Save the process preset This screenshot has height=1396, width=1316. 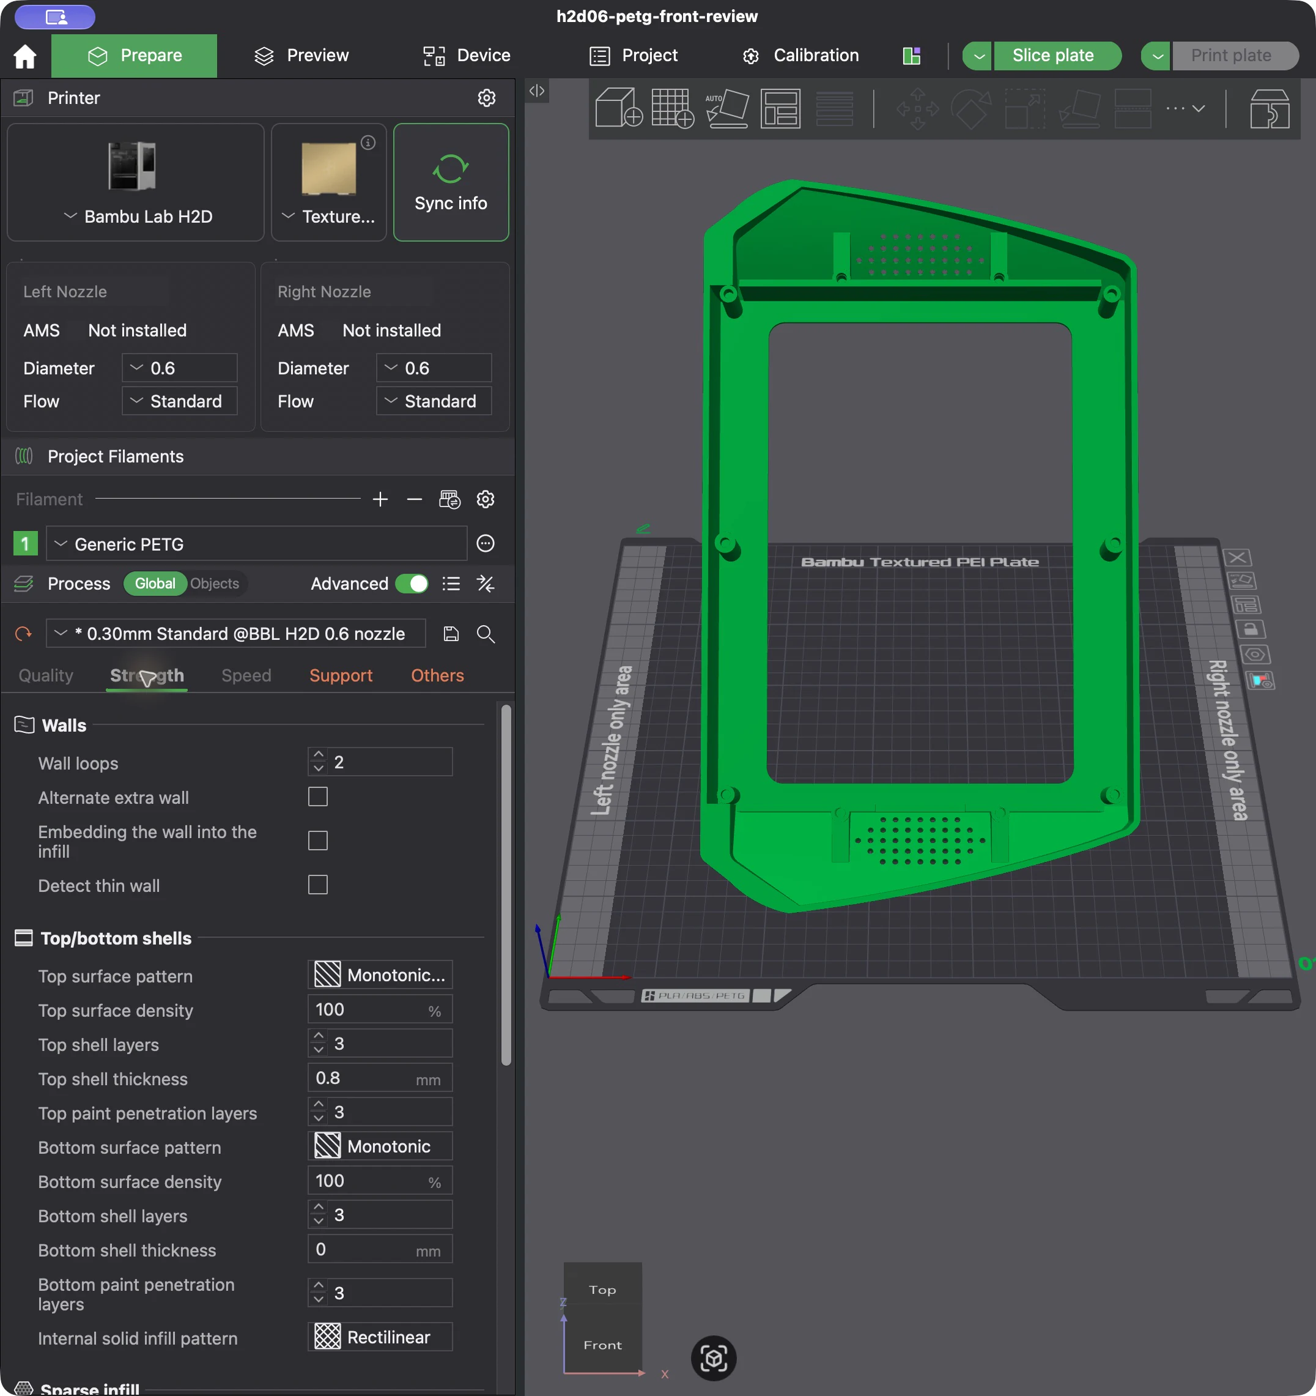pos(451,633)
